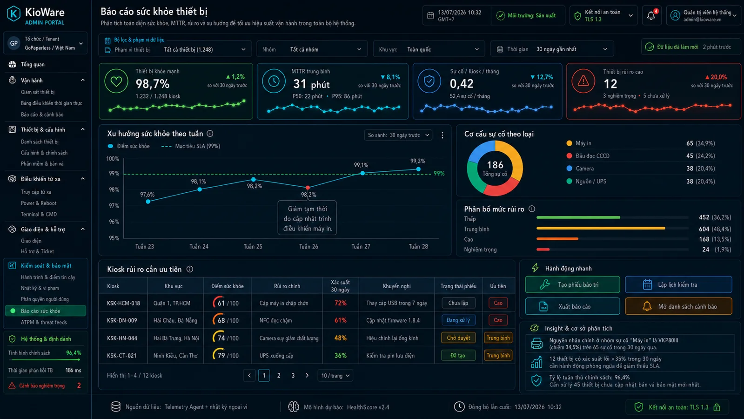Toggle the Máy in legend entry
Viewport: 744px width, 419px height.
579,143
